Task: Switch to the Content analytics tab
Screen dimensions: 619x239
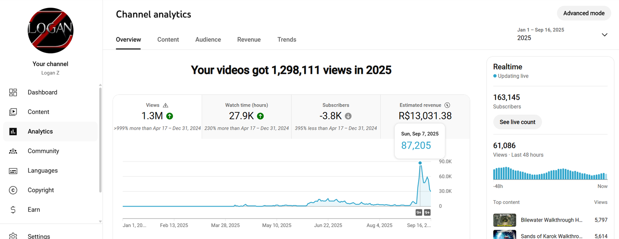Action: (x=168, y=39)
